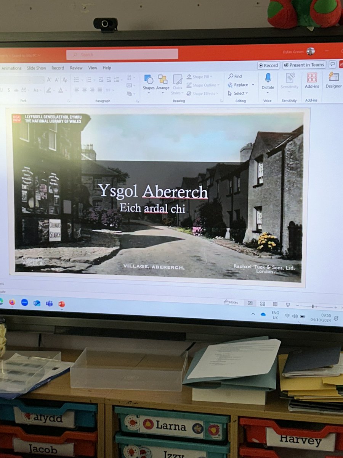Center the text
This screenshot has height=458, width=343.
click(x=85, y=90)
